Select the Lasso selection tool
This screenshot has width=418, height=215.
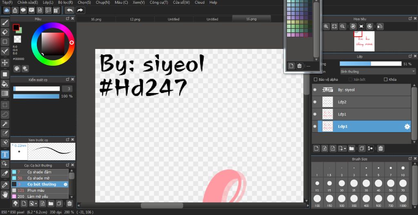pos(5,114)
